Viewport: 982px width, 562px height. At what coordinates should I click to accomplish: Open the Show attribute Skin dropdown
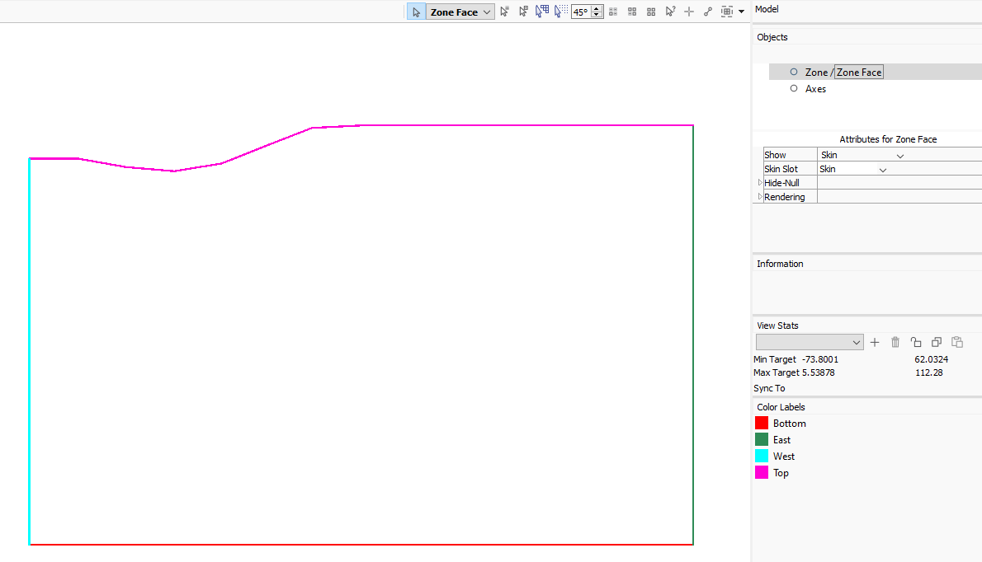(x=900, y=156)
